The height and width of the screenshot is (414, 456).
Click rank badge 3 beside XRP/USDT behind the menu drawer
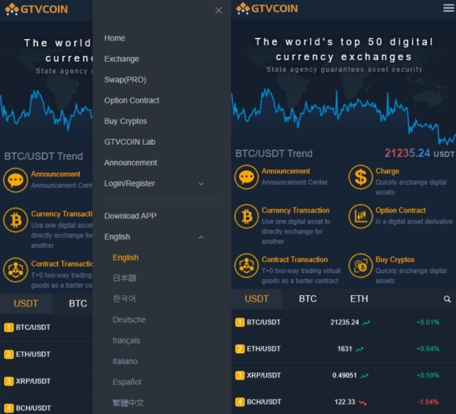(9, 381)
